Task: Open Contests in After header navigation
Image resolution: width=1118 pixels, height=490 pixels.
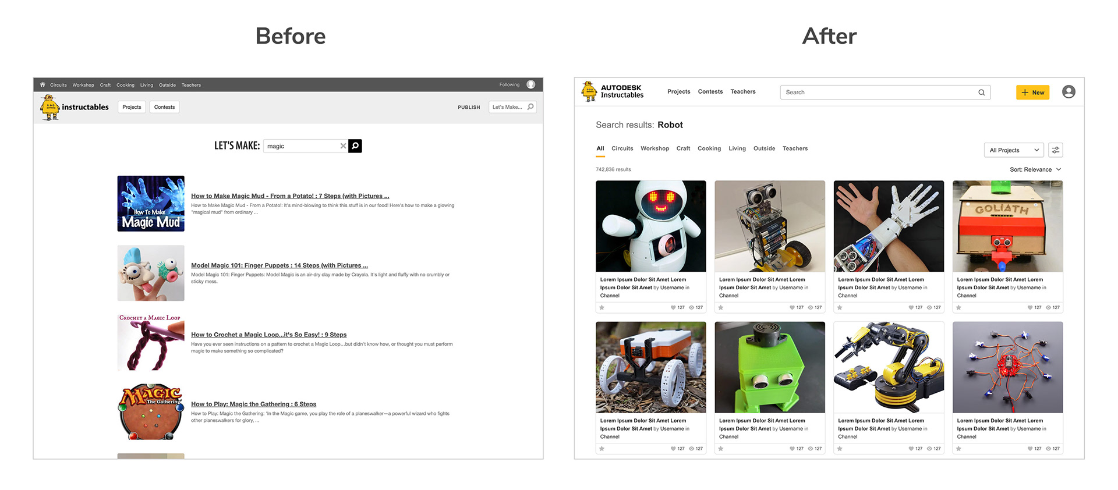Action: click(x=710, y=92)
